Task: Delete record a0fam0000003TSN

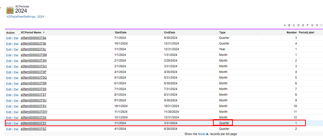Action: click(x=16, y=61)
